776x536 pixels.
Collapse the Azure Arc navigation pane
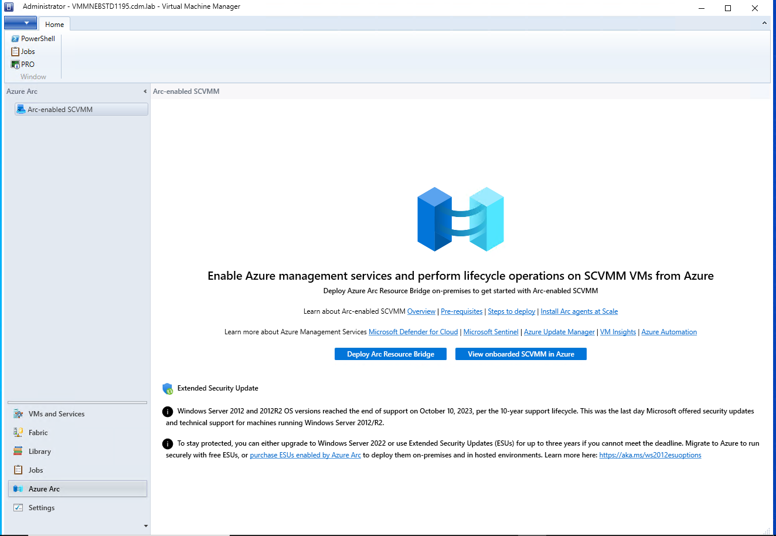(x=145, y=91)
